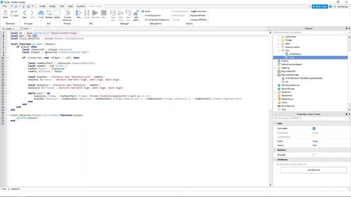
Task: Expand the Walls folder
Action: 279,44
